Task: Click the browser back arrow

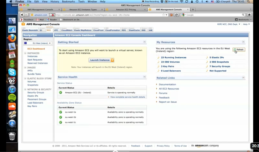Action: (22, 15)
